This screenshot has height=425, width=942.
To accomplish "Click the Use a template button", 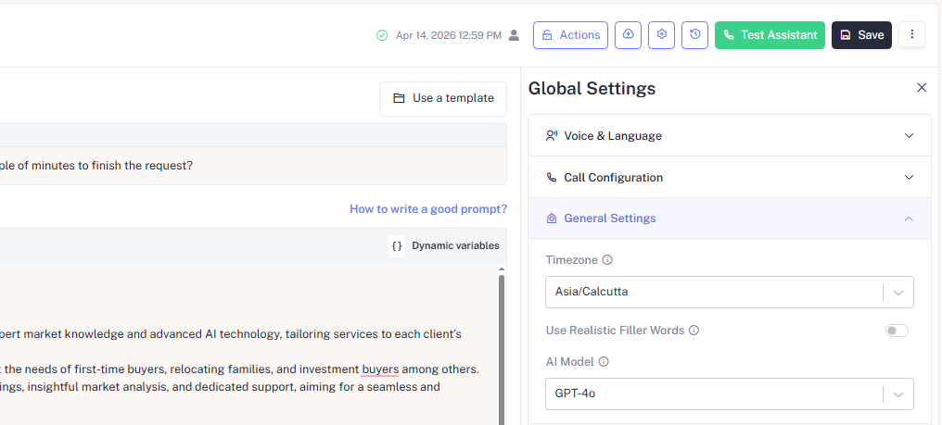I will pyautogui.click(x=443, y=98).
